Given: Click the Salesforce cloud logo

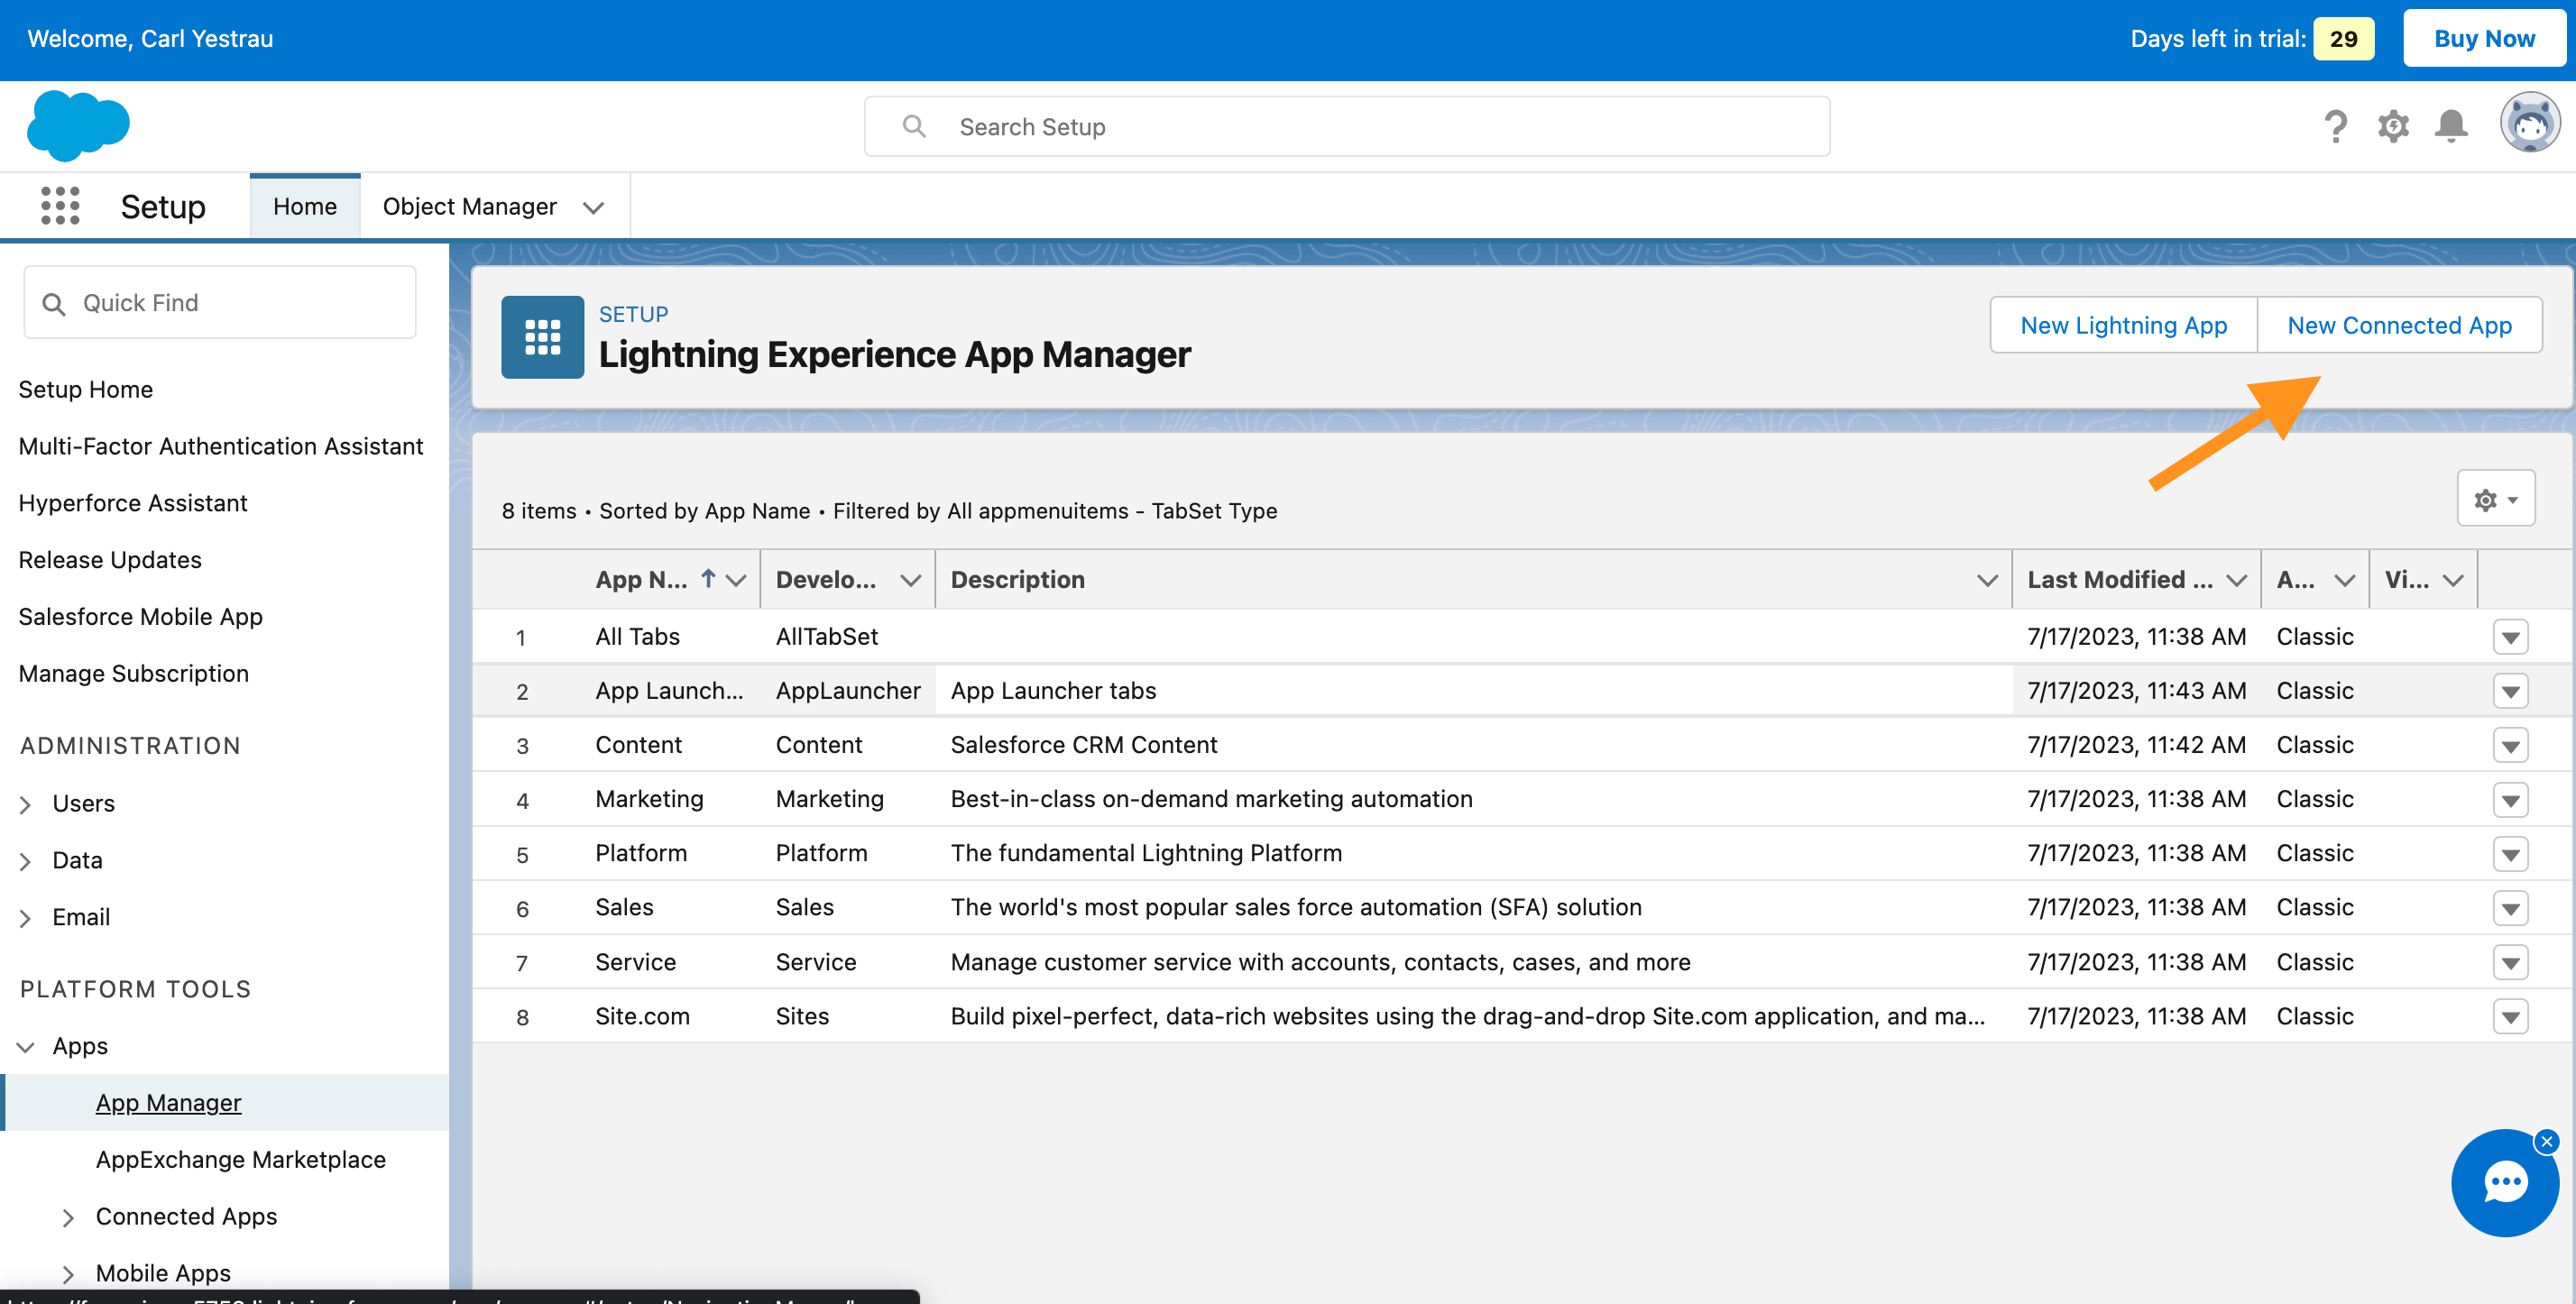Looking at the screenshot, I should tap(78, 126).
